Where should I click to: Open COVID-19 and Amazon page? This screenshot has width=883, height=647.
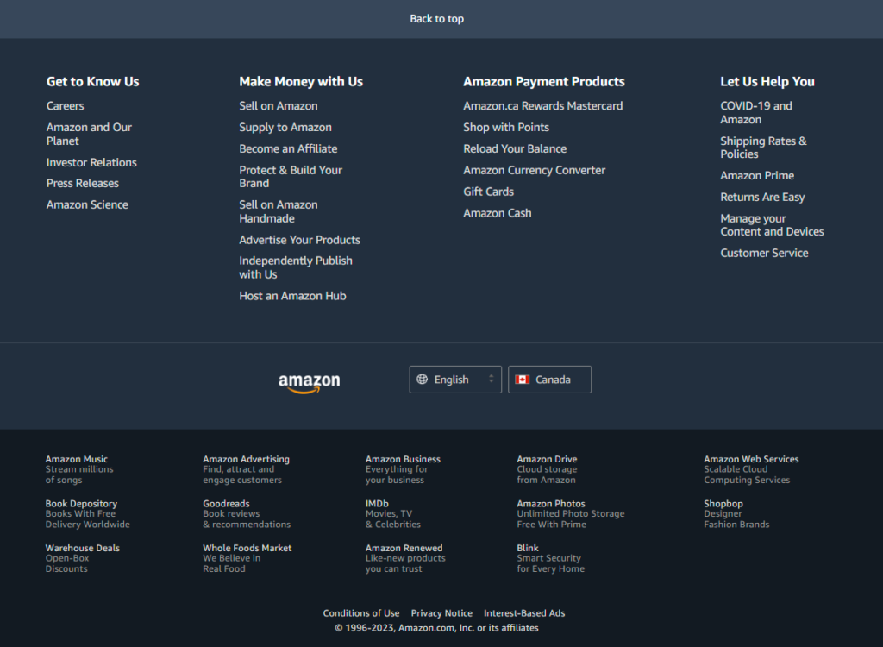click(x=756, y=113)
